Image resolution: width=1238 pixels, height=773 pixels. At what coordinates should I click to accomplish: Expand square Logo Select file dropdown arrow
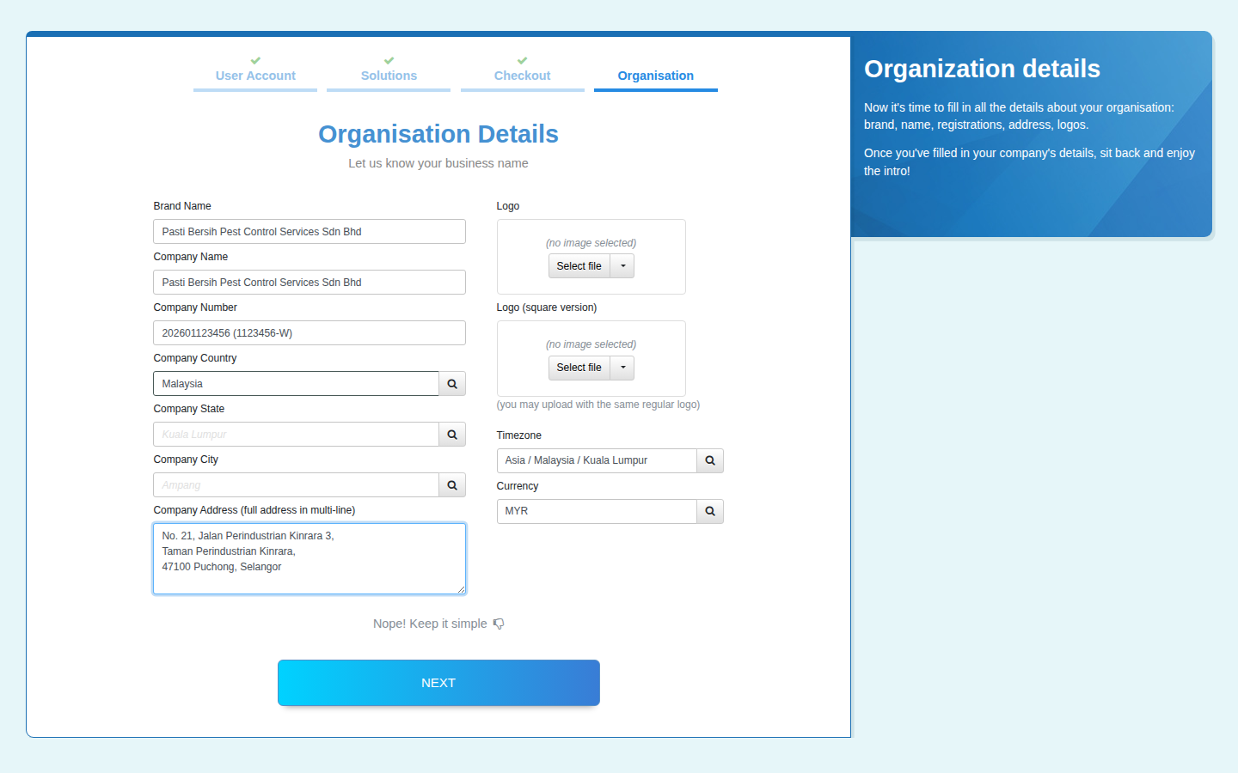[622, 368]
